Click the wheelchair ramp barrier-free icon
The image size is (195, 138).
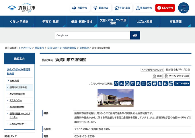[122, 84]
